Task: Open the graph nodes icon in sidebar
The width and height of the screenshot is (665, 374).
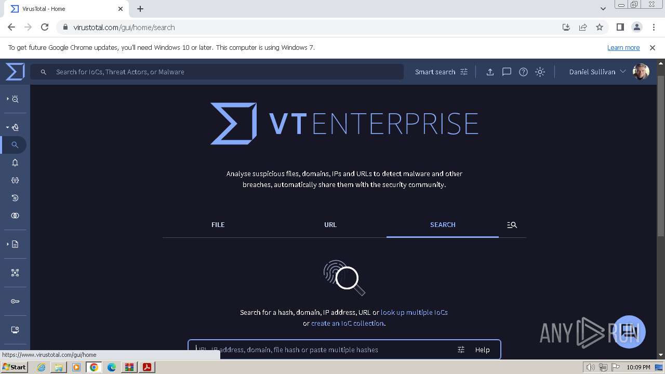Action: coord(15,272)
